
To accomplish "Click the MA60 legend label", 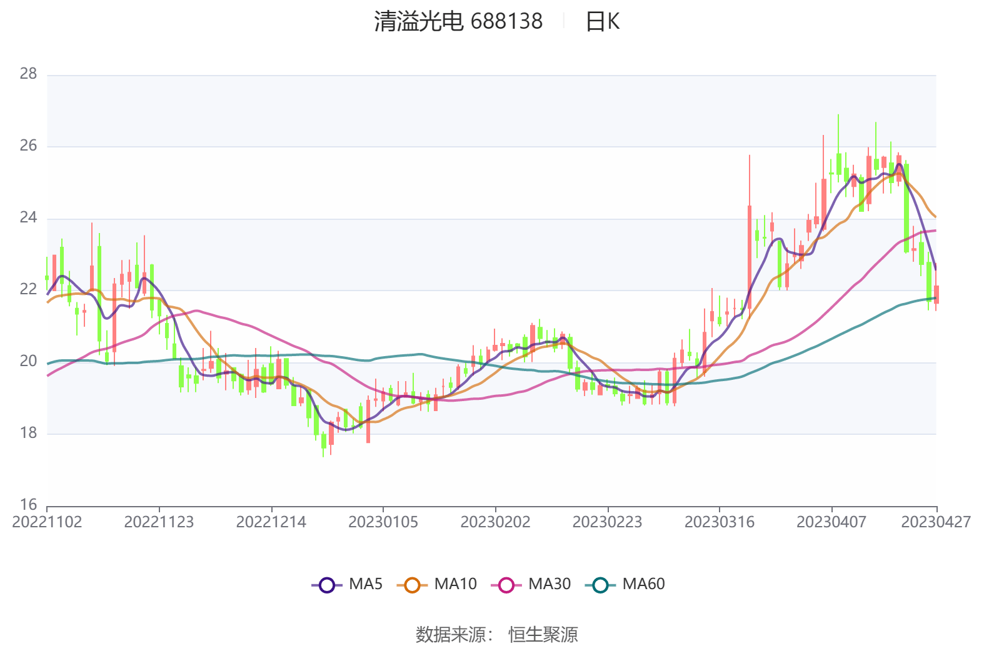I will (643, 584).
